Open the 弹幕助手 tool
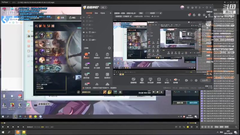240x135 pixels. pyautogui.click(x=86, y=55)
